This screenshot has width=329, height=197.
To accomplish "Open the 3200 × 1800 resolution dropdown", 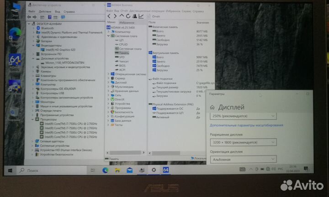I will pos(243,142).
